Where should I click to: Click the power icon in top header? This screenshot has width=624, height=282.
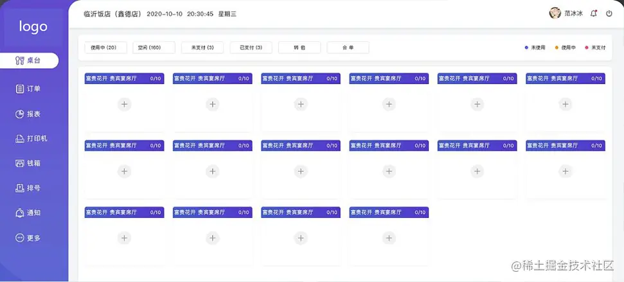tap(609, 13)
